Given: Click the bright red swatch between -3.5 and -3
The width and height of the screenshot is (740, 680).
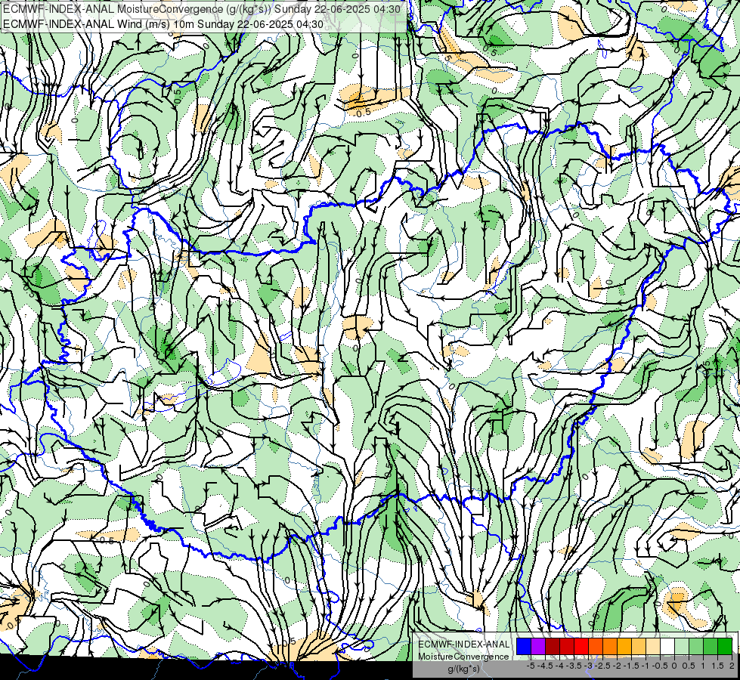Looking at the screenshot, I should tap(581, 647).
